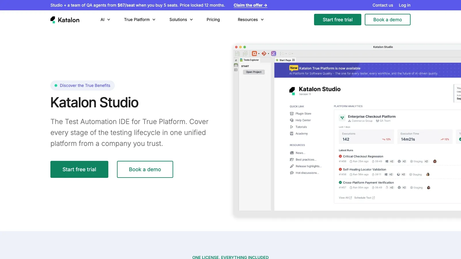Click the Save All icon in Studio toolbar
Screen dimensions: 461x259
point(245,54)
